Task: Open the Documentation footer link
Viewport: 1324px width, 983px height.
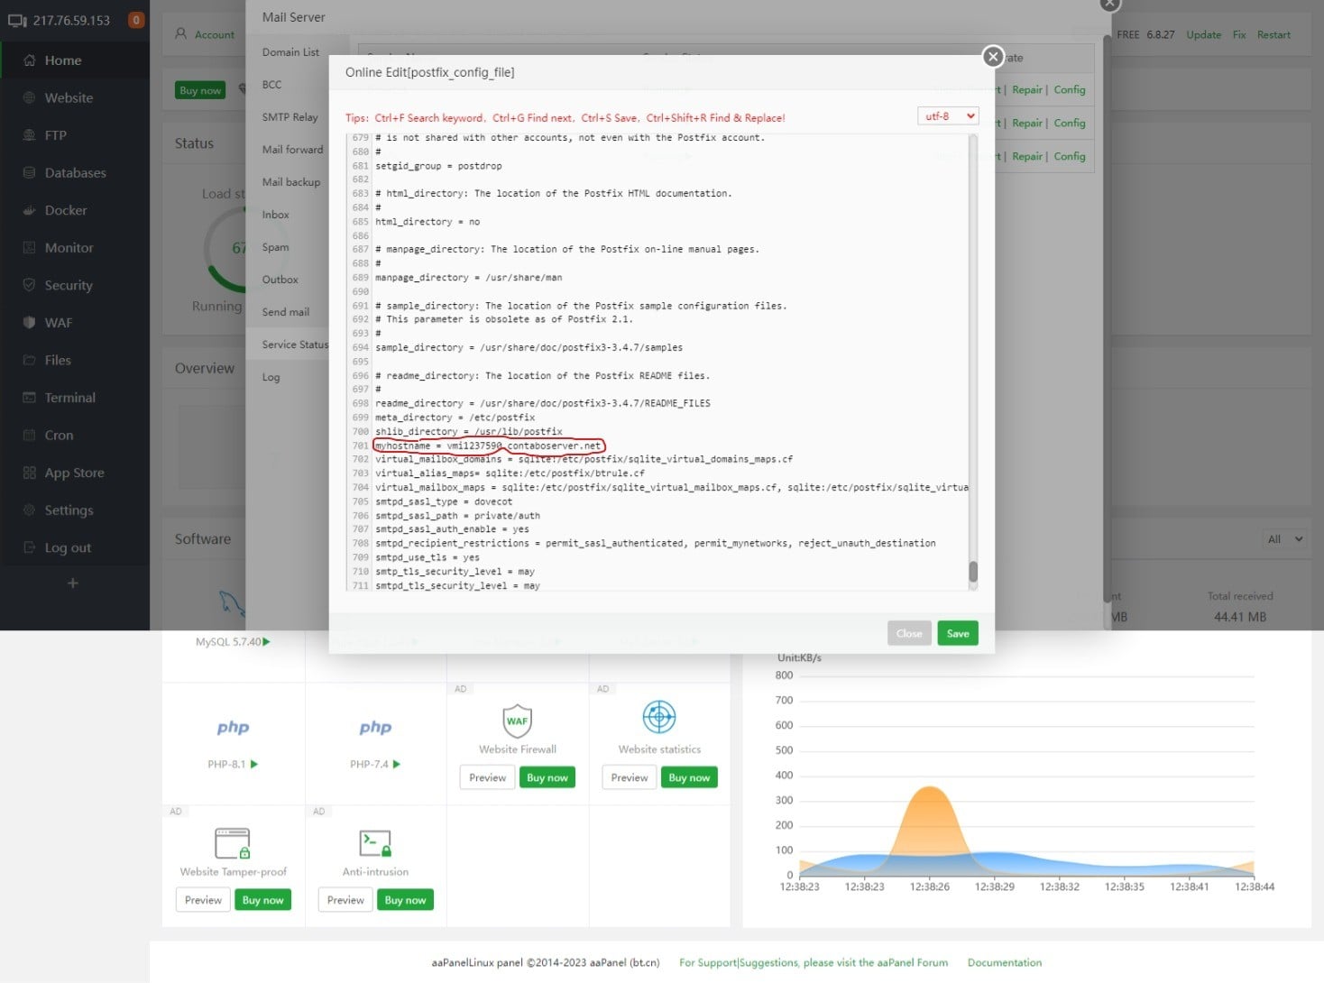Action: [x=1005, y=962]
